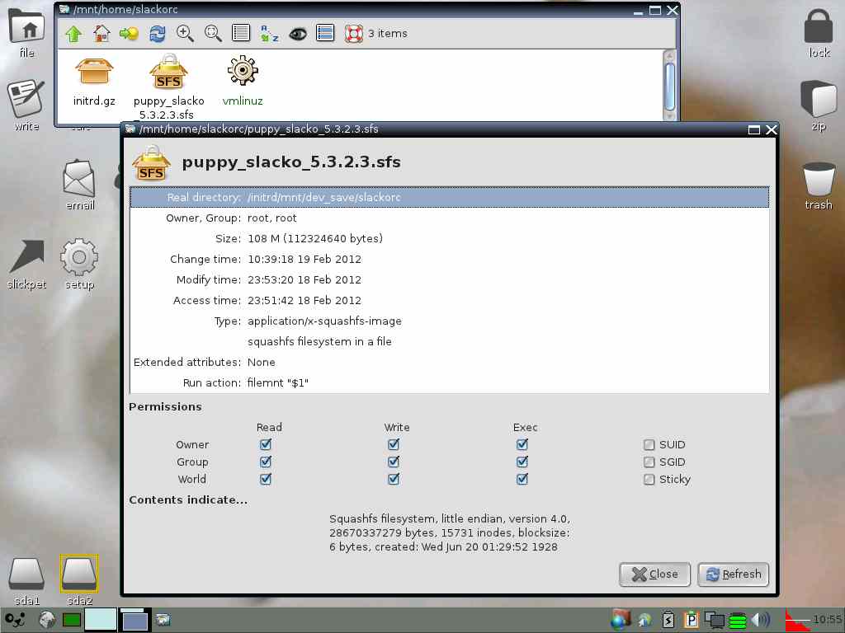
Task: Select the Type row application/x-squashfs-image
Action: (450, 321)
